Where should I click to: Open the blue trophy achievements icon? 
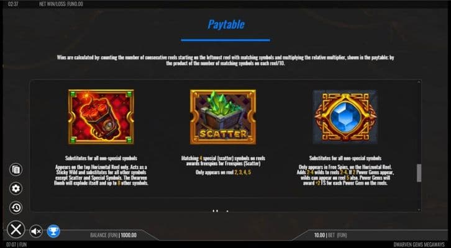pyautogui.click(x=53, y=231)
